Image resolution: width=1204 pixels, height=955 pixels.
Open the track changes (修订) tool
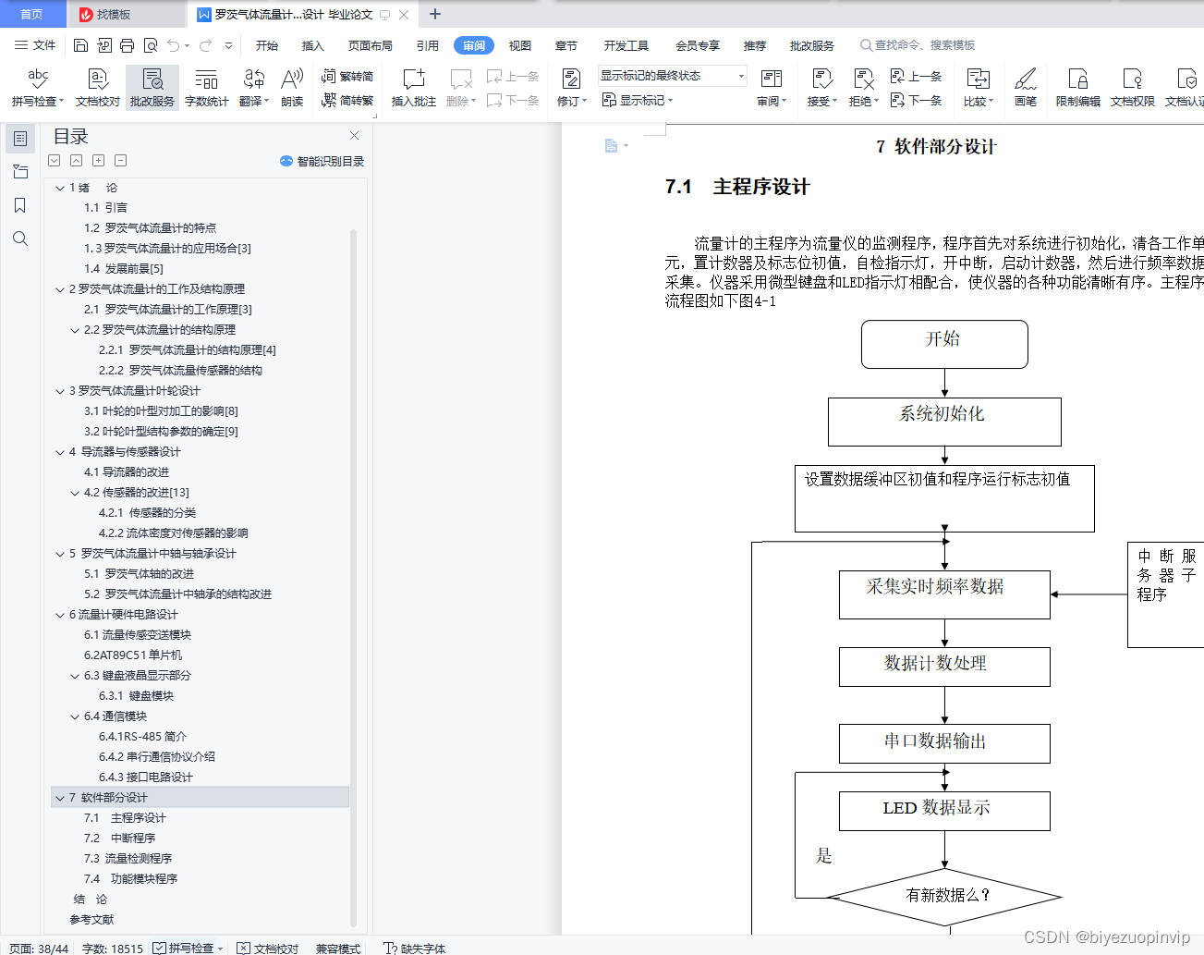(x=572, y=88)
